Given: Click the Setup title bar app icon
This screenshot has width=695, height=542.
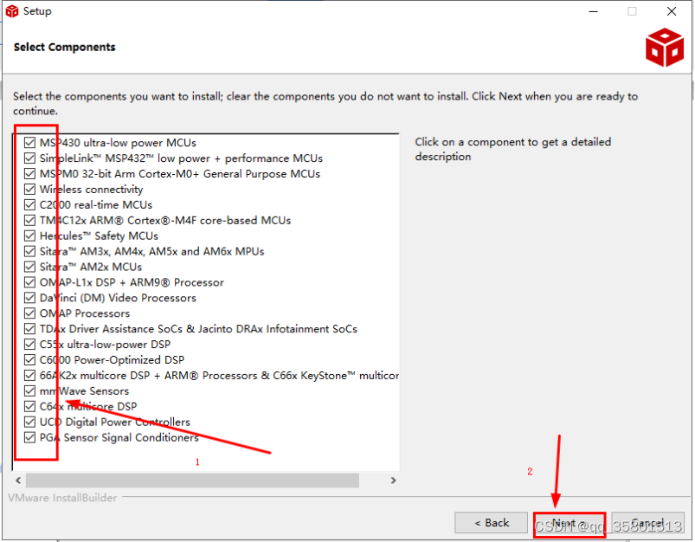Looking at the screenshot, I should (12, 11).
